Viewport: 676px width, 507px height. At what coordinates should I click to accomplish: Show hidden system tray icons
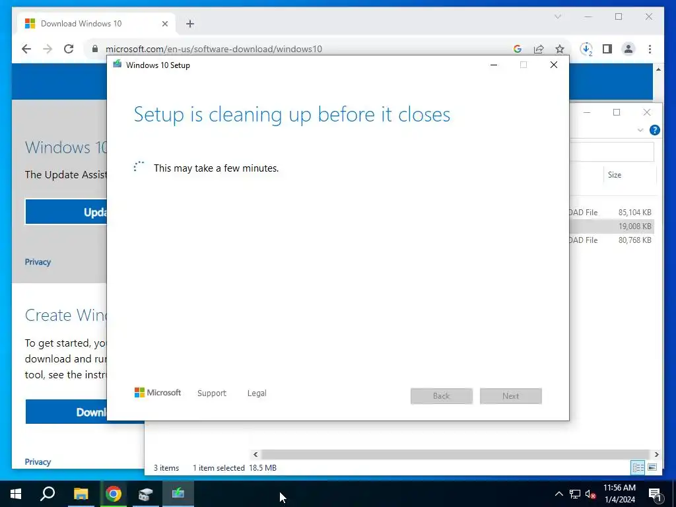tap(558, 494)
